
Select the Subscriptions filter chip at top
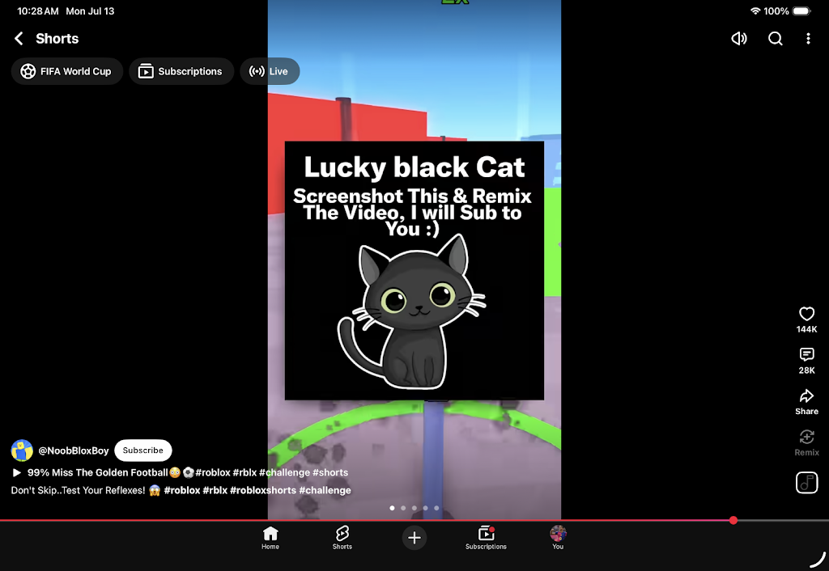pos(181,71)
